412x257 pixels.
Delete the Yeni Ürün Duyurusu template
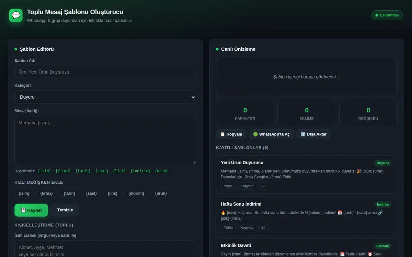point(263,186)
